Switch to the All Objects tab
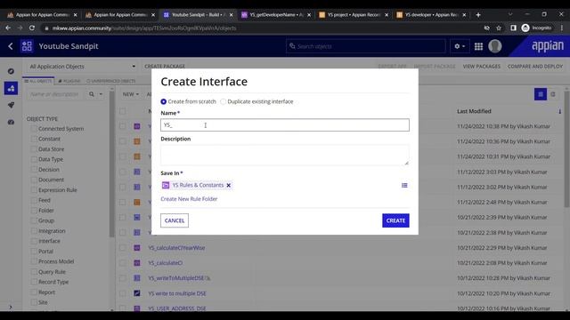Viewport: 570px width, 320px height. pos(38,81)
